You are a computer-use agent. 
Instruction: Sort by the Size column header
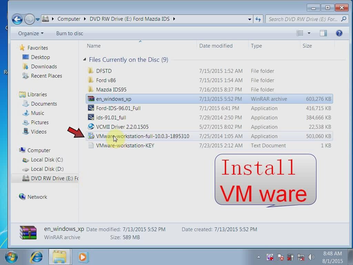pyautogui.click(x=307, y=46)
